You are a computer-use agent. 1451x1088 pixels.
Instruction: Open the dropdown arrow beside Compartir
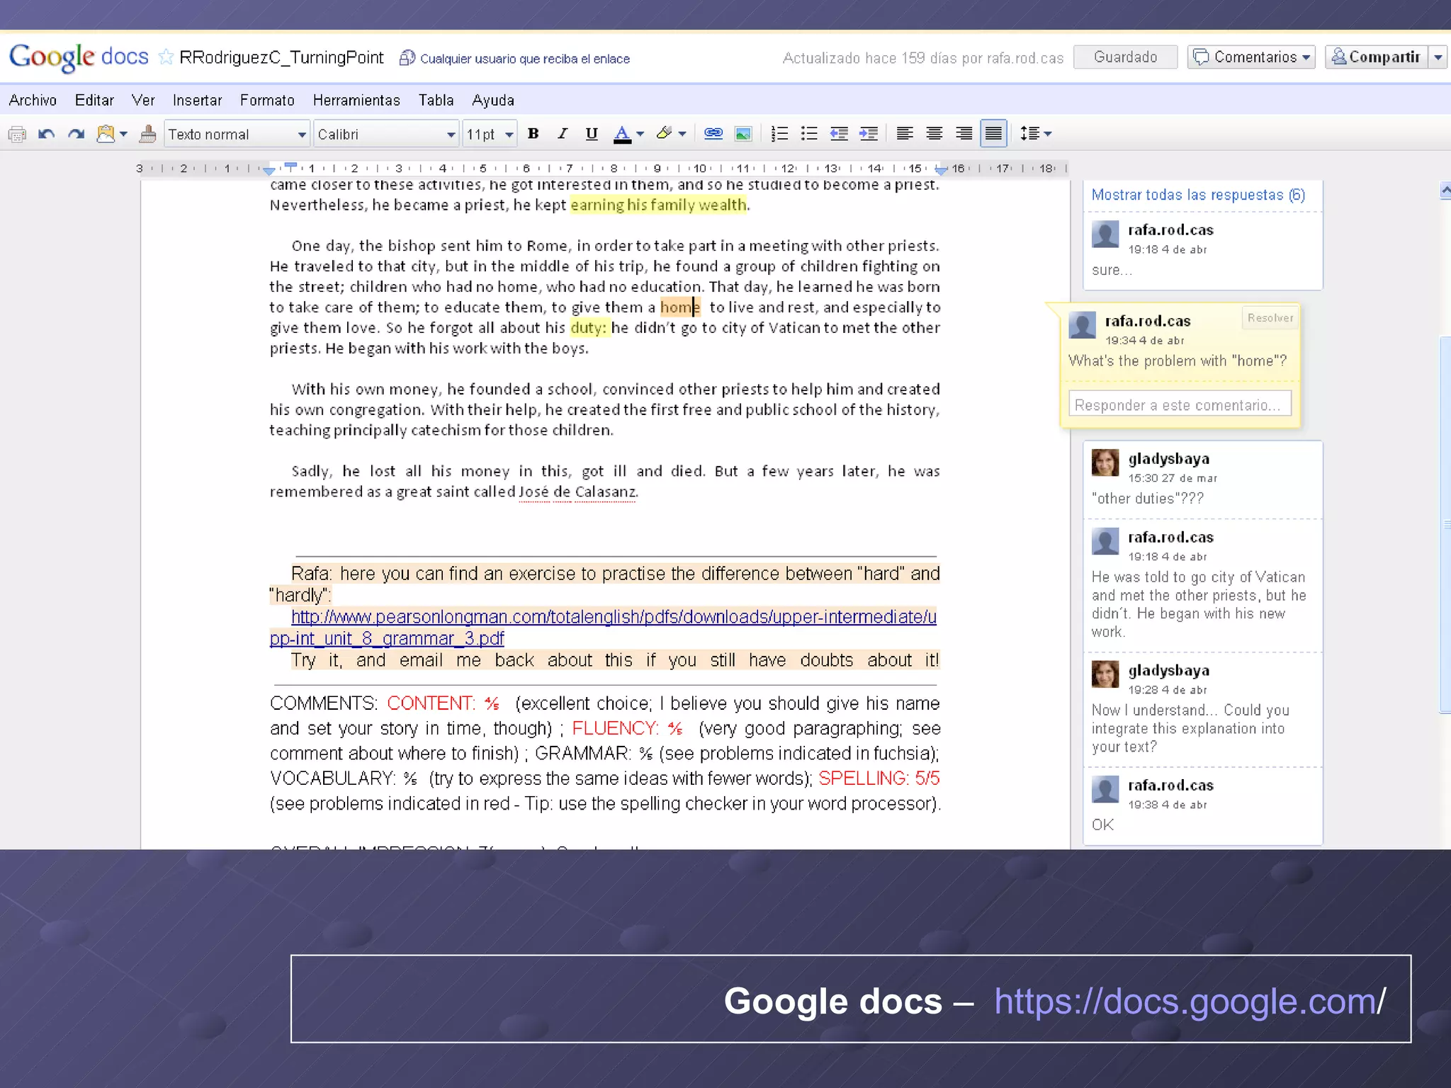1438,57
